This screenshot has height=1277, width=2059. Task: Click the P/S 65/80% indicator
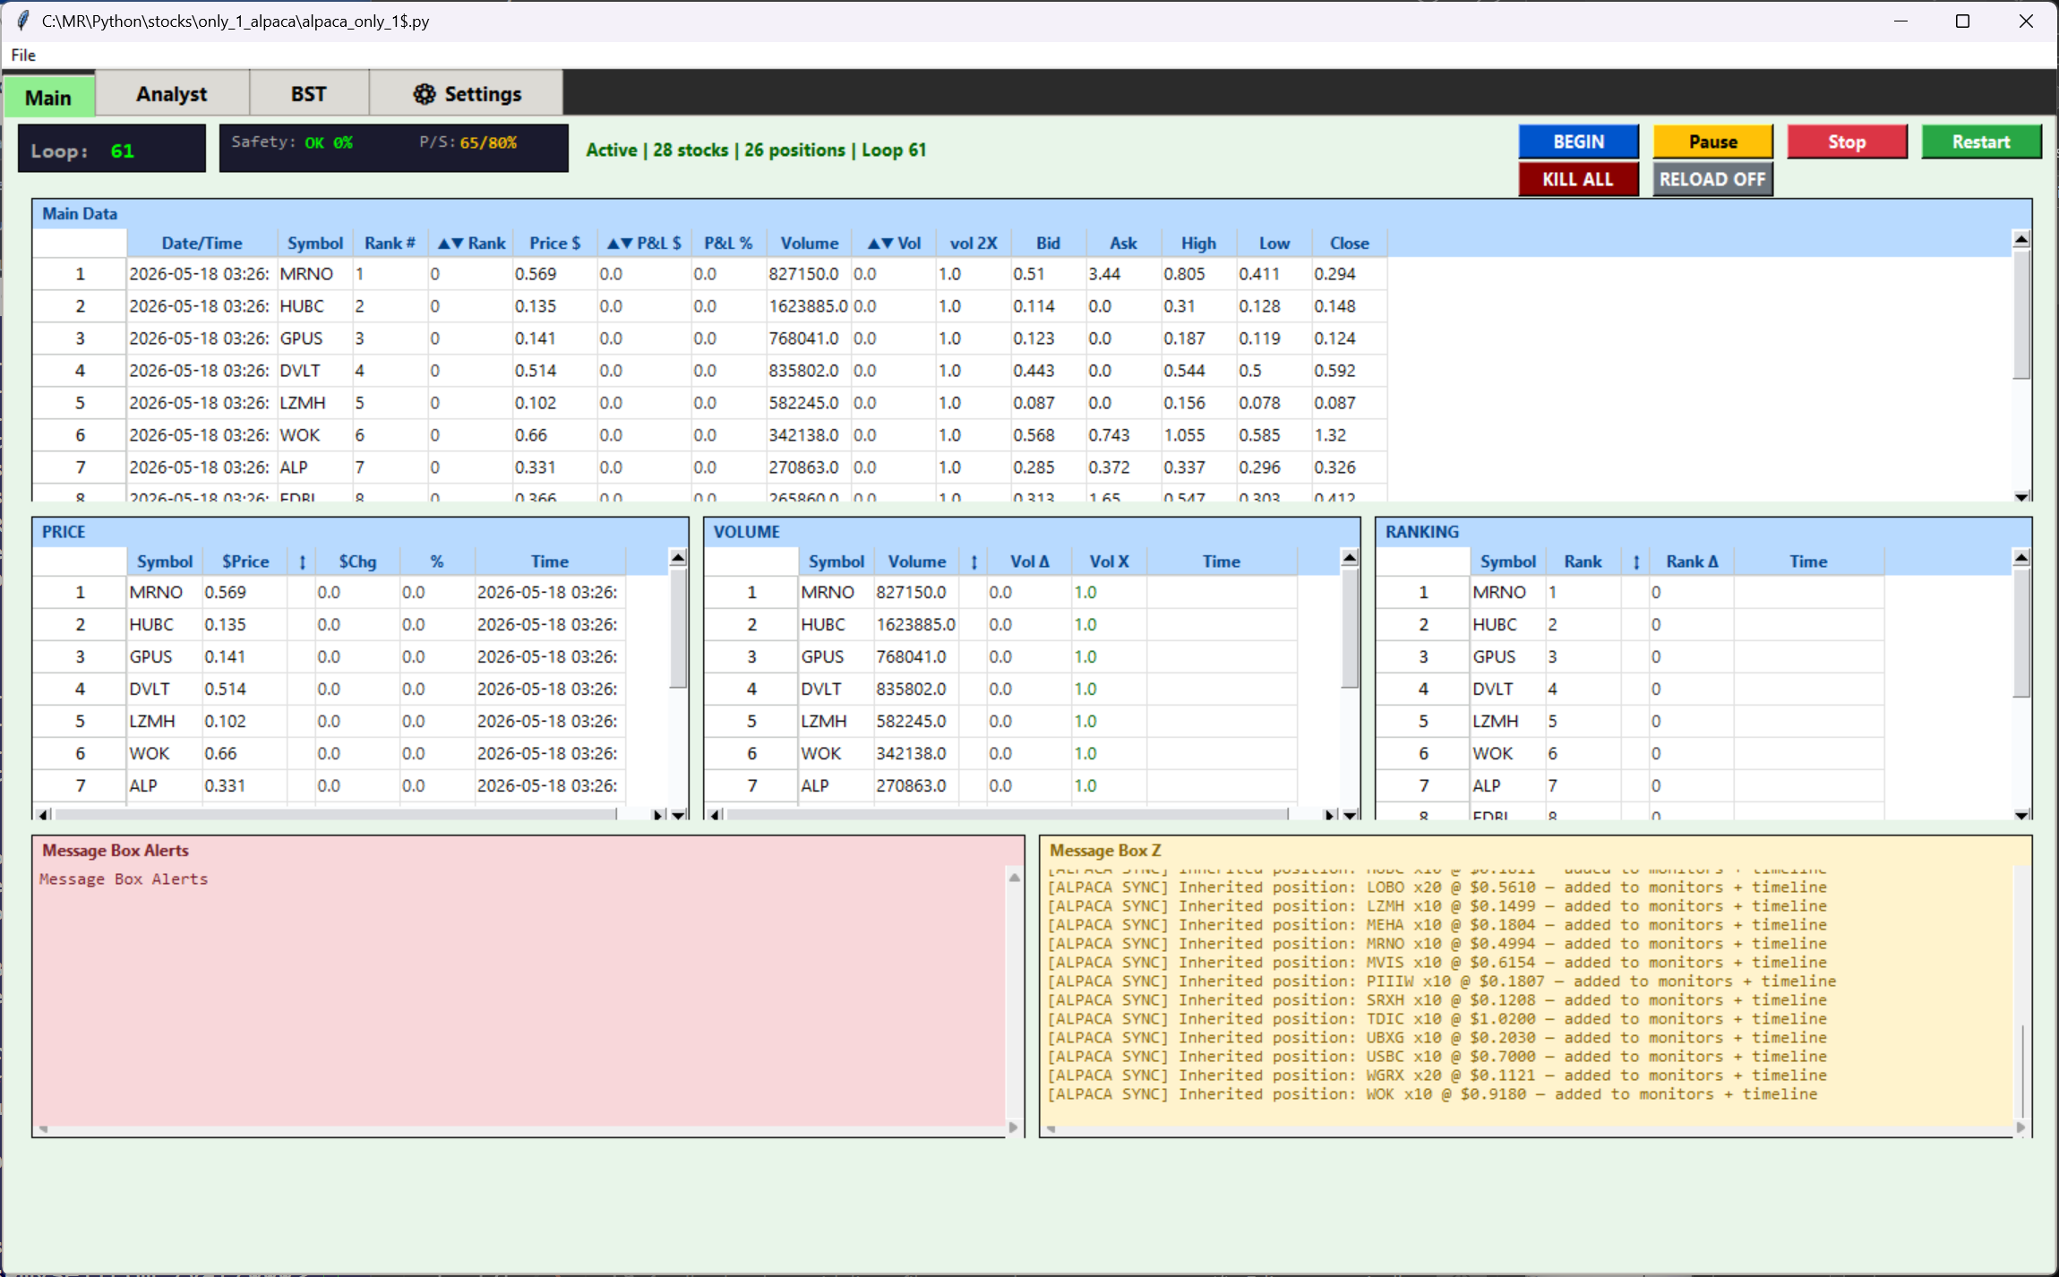tap(468, 142)
